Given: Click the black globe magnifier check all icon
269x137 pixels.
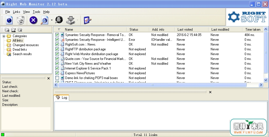Looking at the screenshot, I should tap(59, 20).
